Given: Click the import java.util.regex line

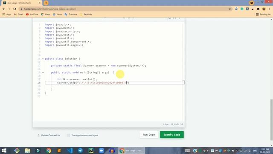Looking at the screenshot, I should [64, 45].
